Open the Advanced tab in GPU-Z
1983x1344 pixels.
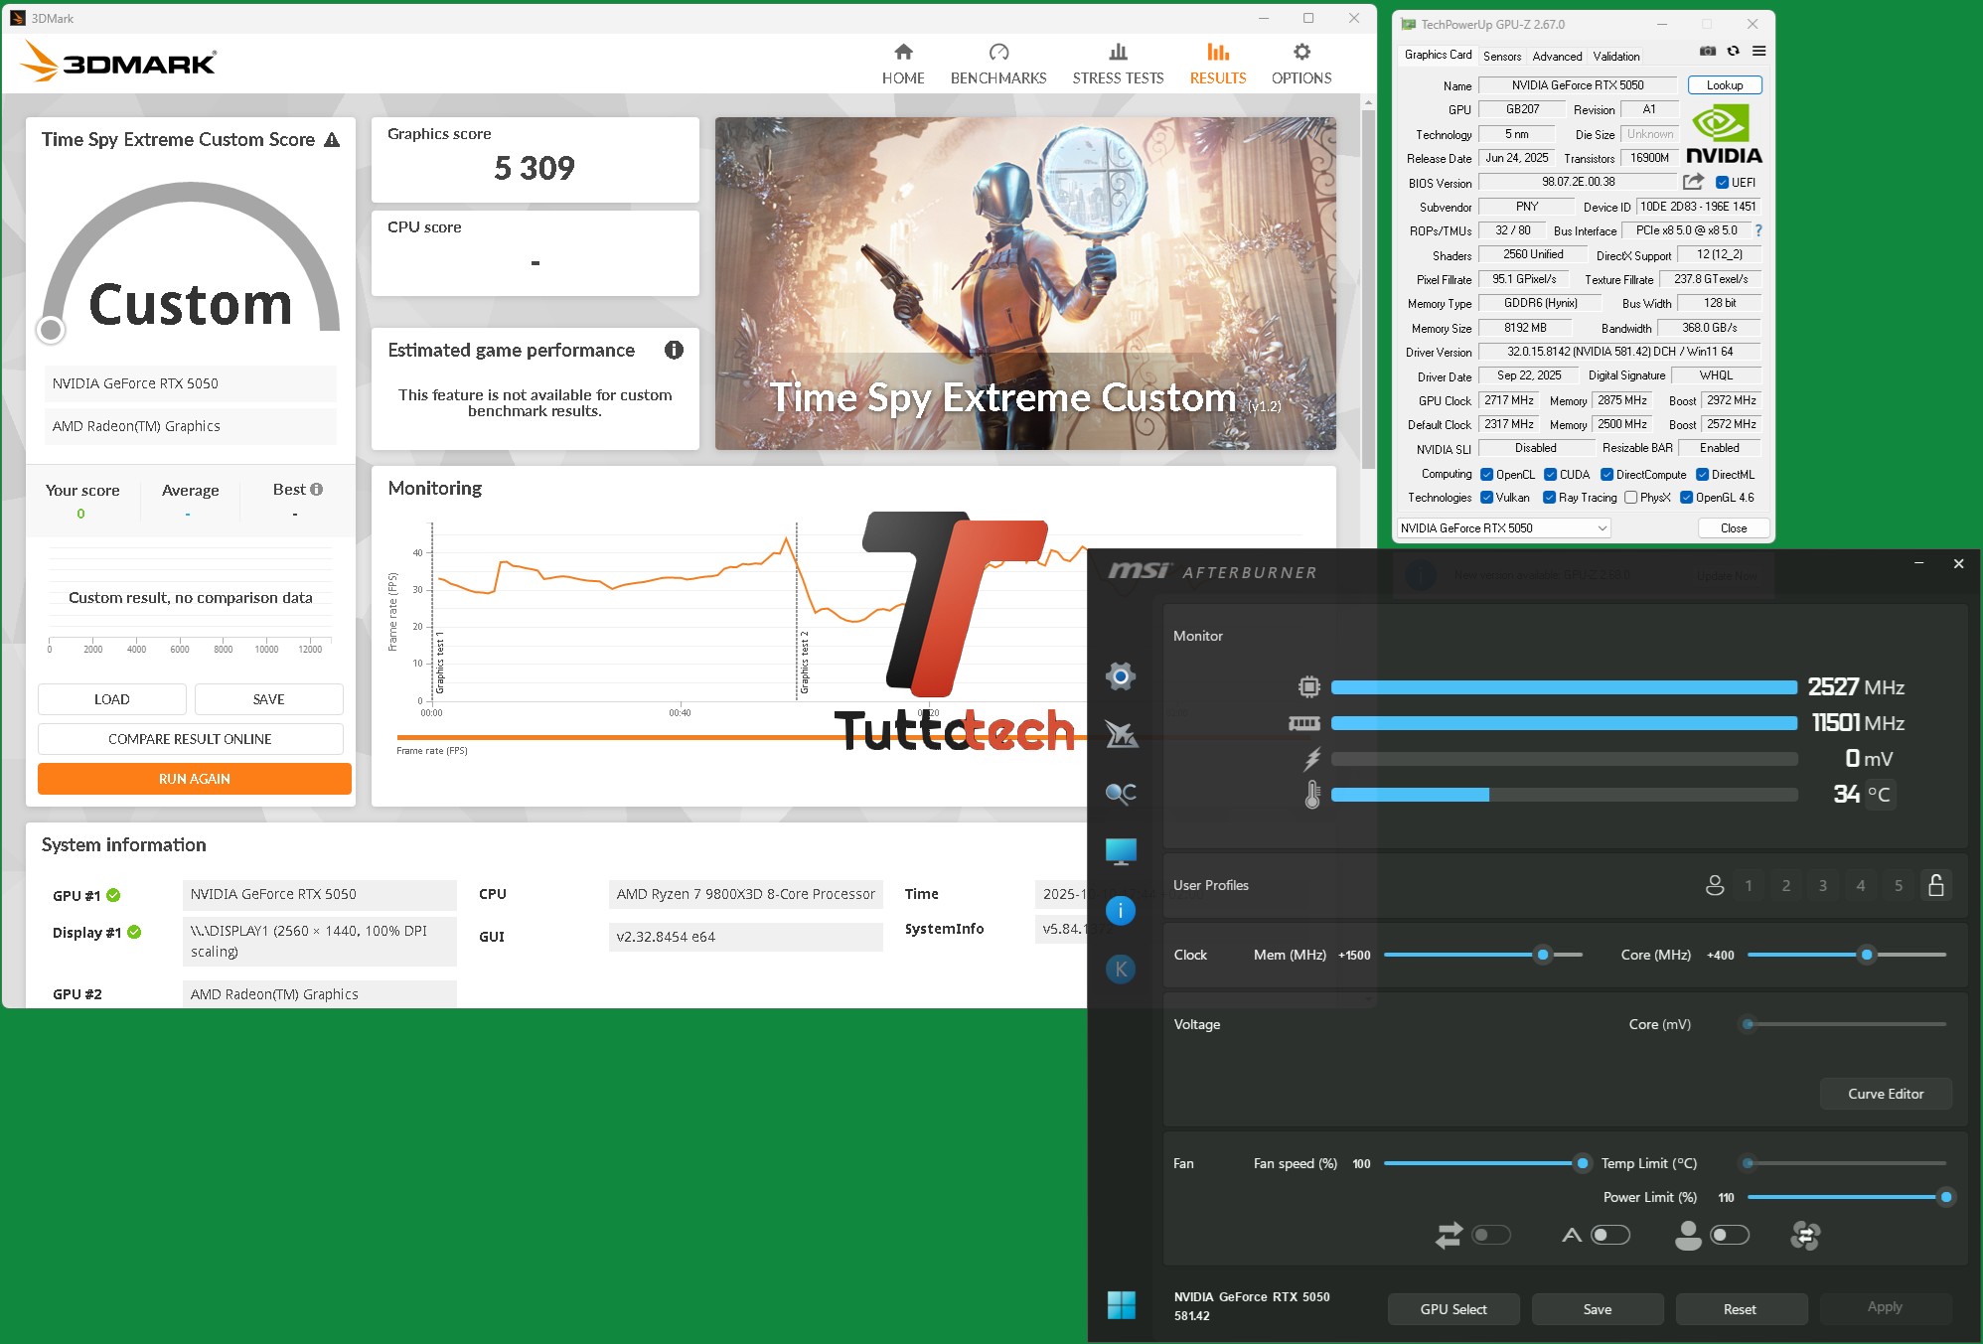1557,56
